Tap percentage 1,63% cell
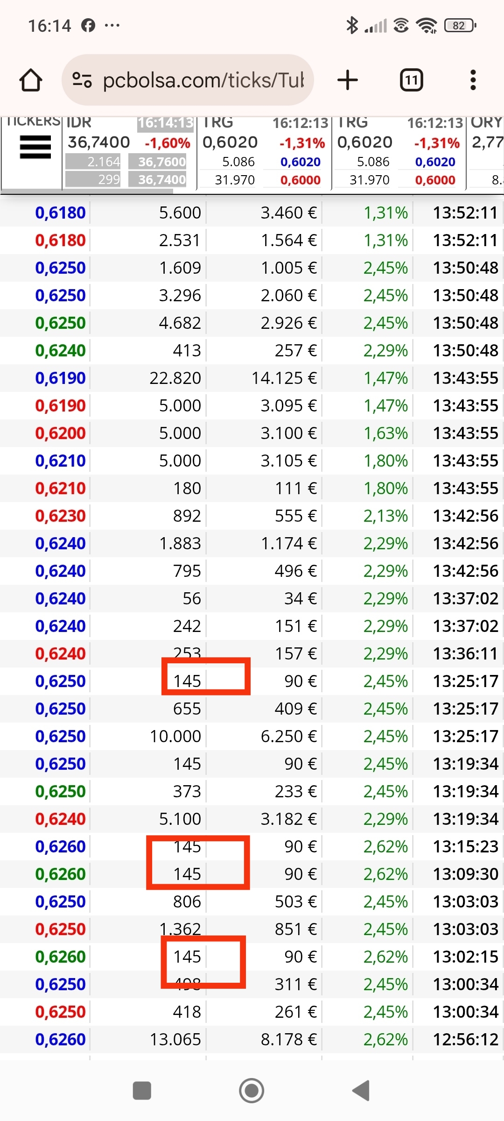Screen dimensions: 504x1121 385,433
